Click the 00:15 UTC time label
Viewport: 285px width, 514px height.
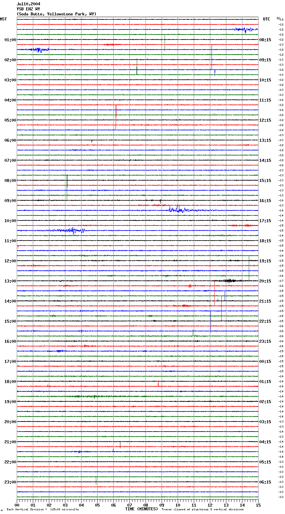click(x=265, y=362)
